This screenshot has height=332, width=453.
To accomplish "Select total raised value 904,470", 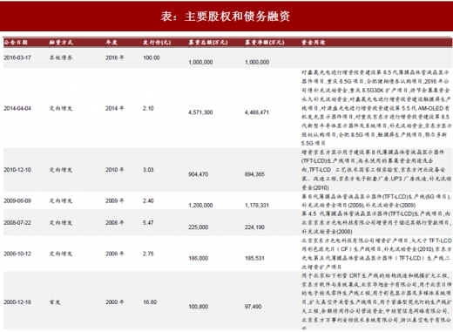I will (x=198, y=174).
